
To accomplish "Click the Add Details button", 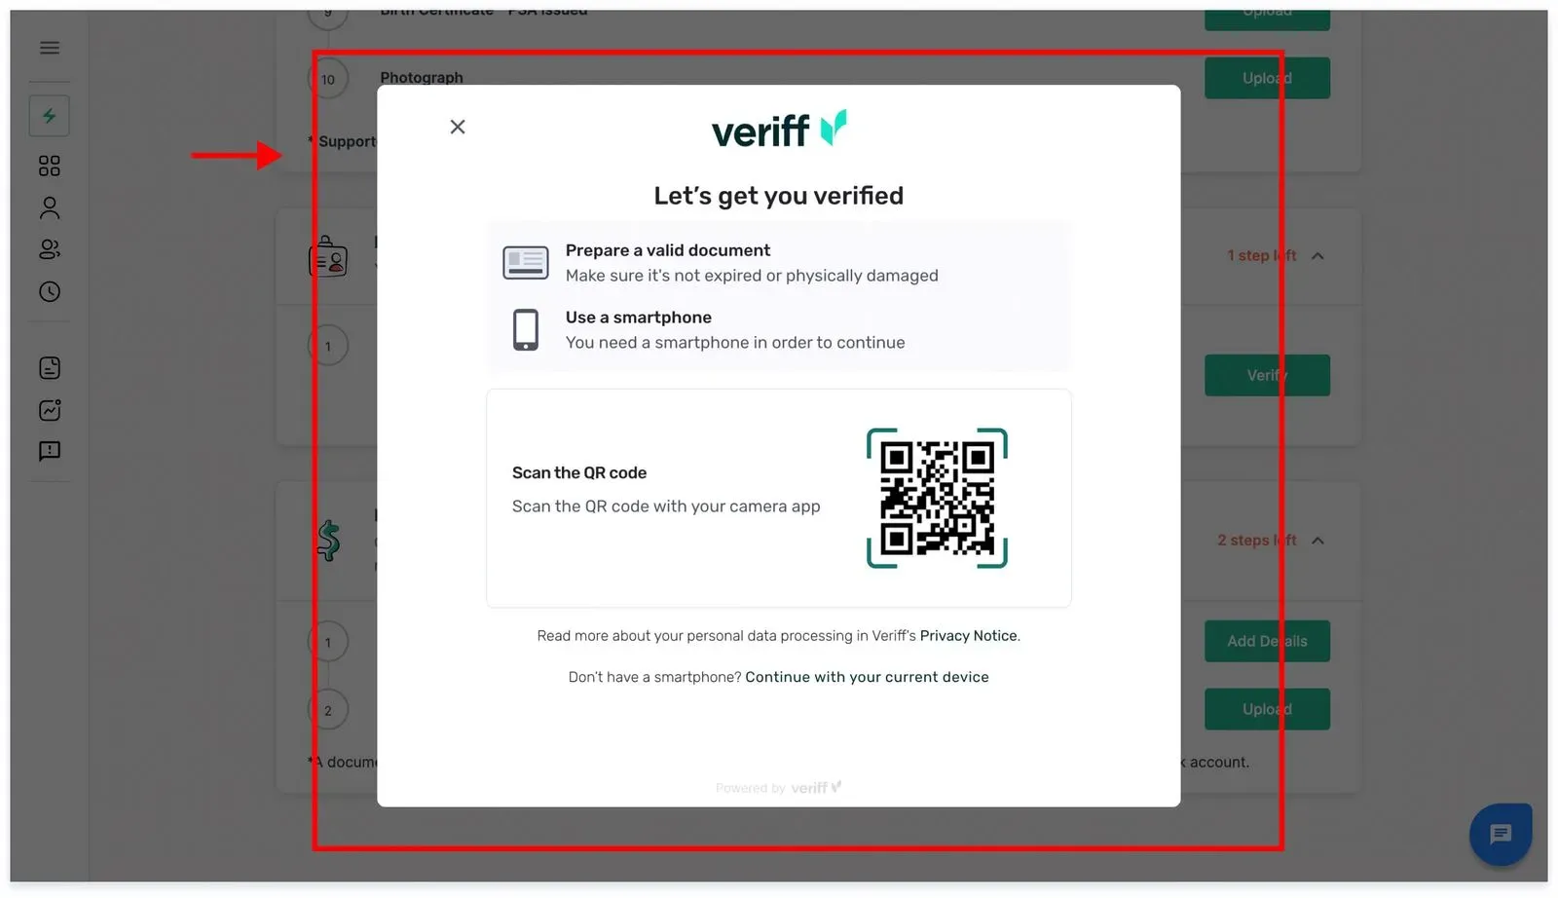I will tap(1267, 641).
